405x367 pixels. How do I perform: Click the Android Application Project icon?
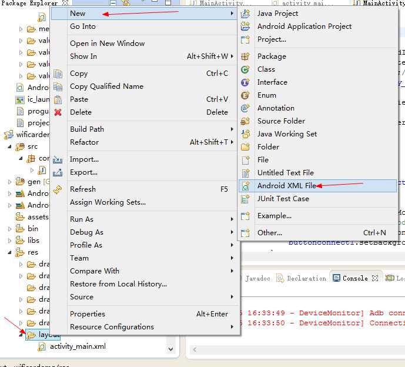coord(245,26)
